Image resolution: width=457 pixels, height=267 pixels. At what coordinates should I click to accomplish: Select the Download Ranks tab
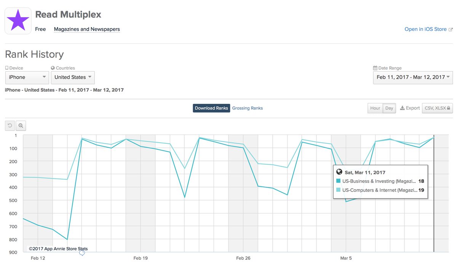click(x=211, y=108)
